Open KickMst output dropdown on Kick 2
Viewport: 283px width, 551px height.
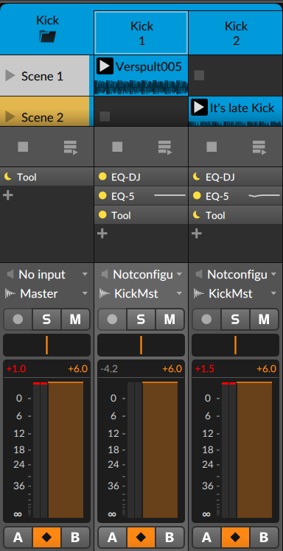coord(236,293)
